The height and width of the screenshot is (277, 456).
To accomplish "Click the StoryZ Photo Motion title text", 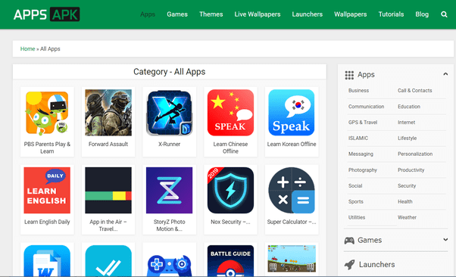I will click(169, 226).
